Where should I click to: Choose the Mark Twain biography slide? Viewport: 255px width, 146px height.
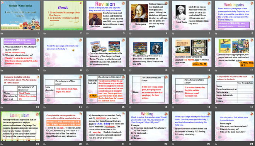point(192,15)
